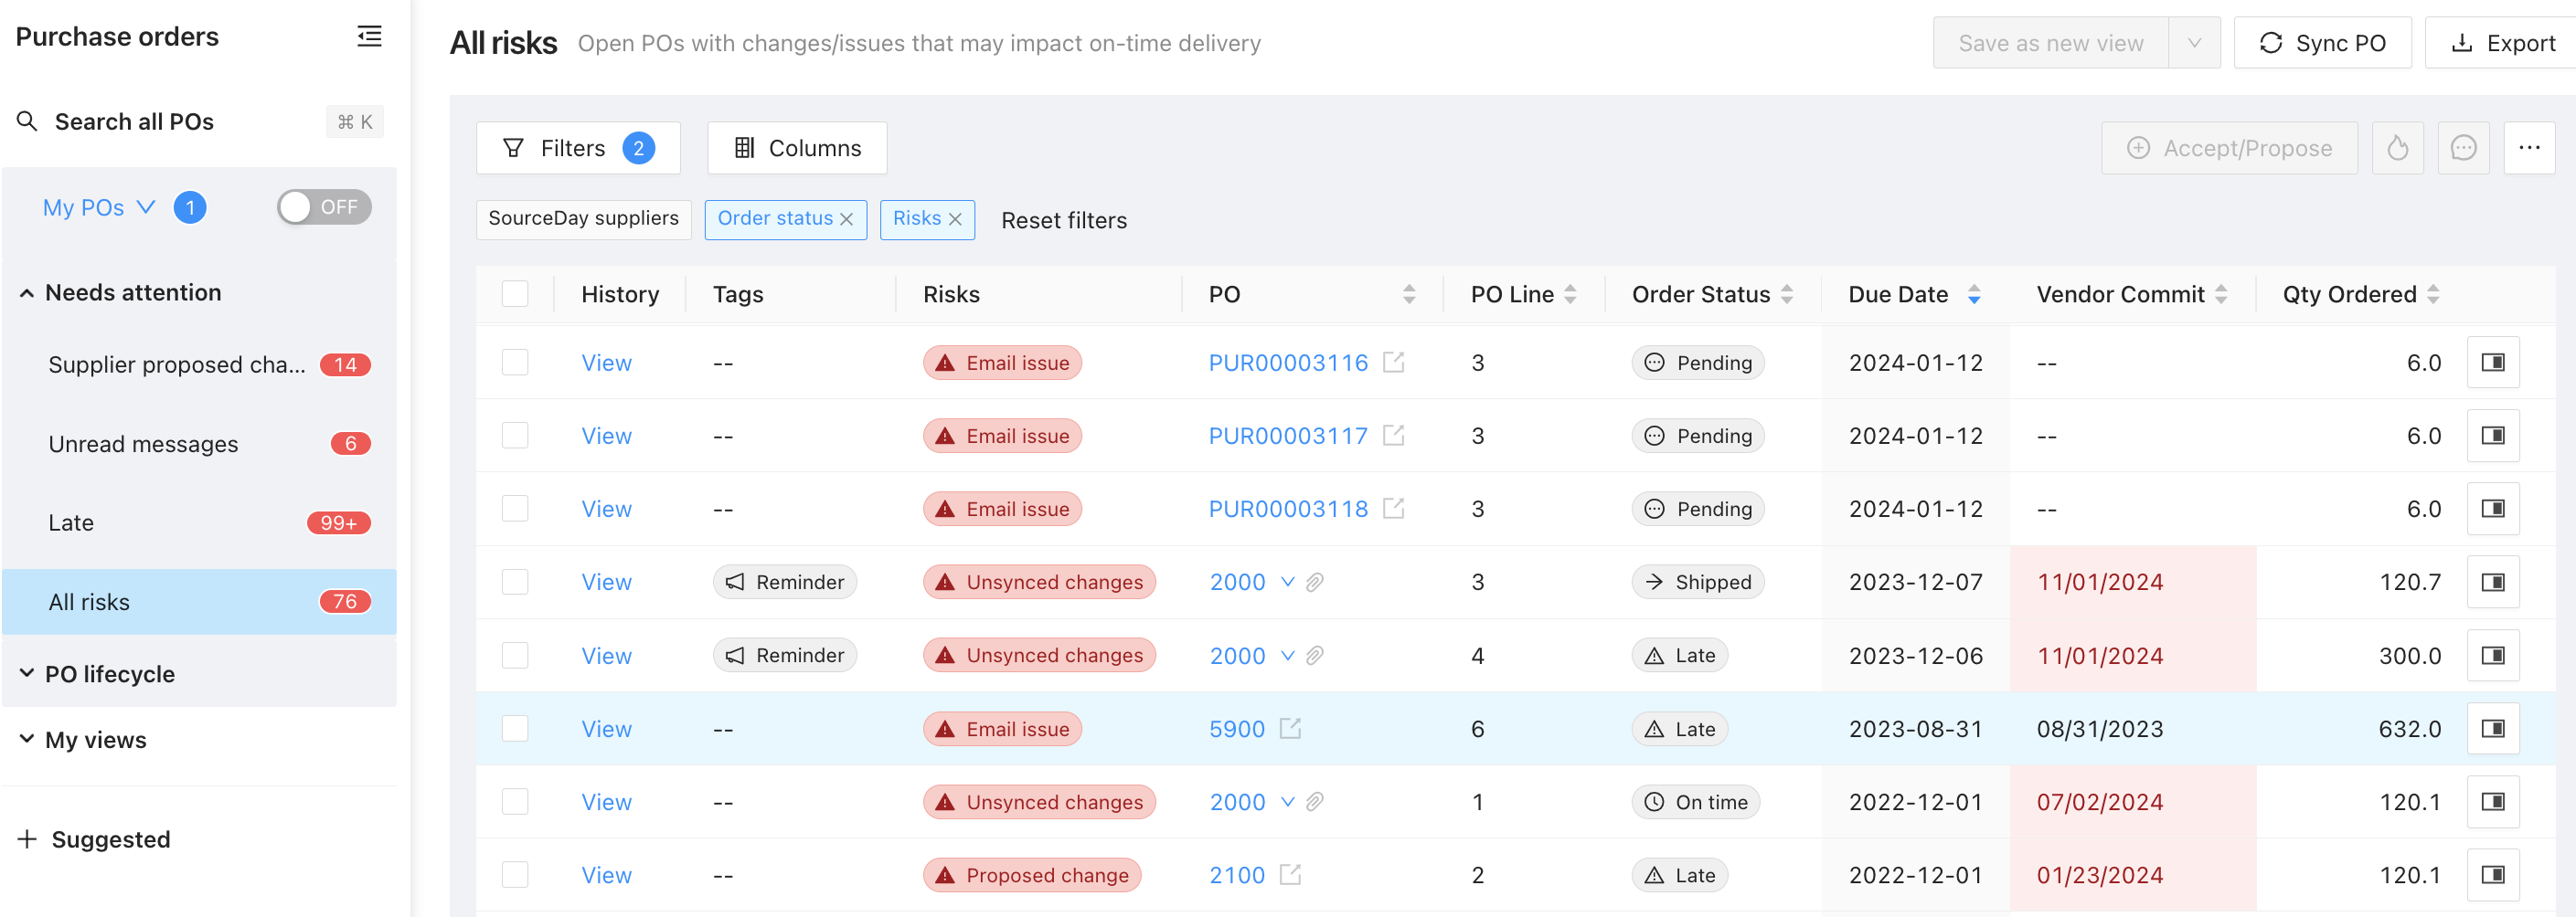Remove the Order status filter chip
2576x917 pixels.
coord(846,220)
